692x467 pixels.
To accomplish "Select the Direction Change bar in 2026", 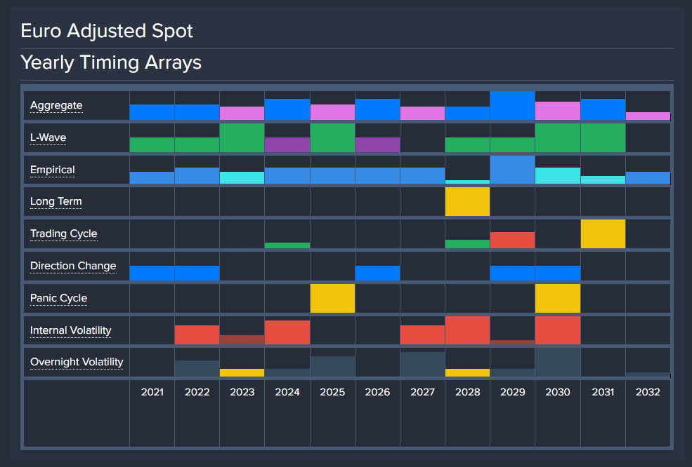I will point(377,273).
